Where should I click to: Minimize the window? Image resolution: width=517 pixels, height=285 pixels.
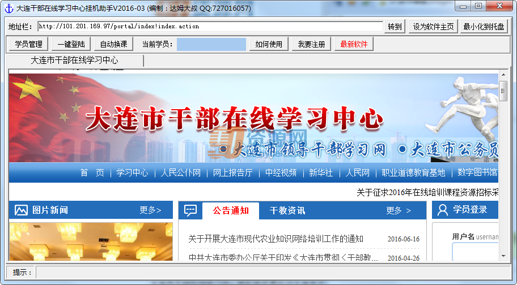point(464,6)
